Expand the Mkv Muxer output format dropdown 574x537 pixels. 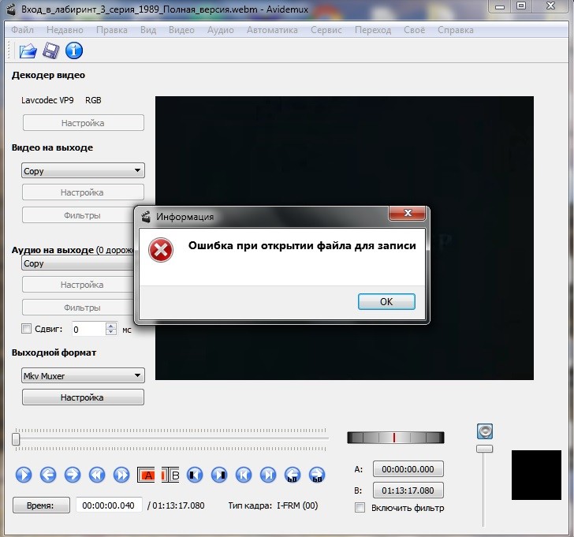(82, 376)
